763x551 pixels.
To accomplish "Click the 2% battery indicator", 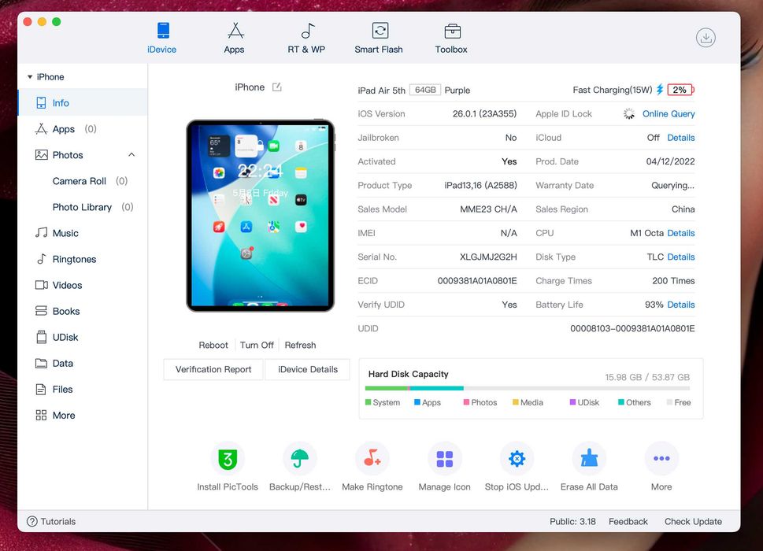I will click(681, 90).
